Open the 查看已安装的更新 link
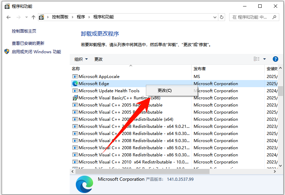 [x=28, y=43]
